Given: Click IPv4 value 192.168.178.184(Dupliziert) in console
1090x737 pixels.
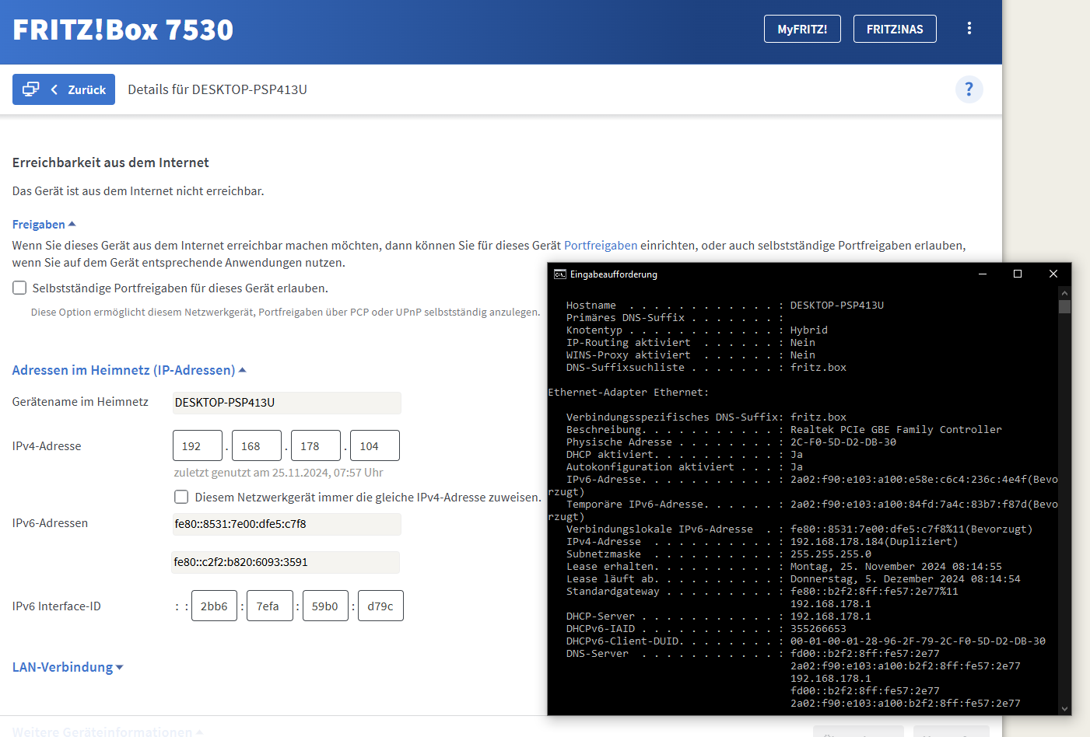Looking at the screenshot, I should click(x=874, y=541).
